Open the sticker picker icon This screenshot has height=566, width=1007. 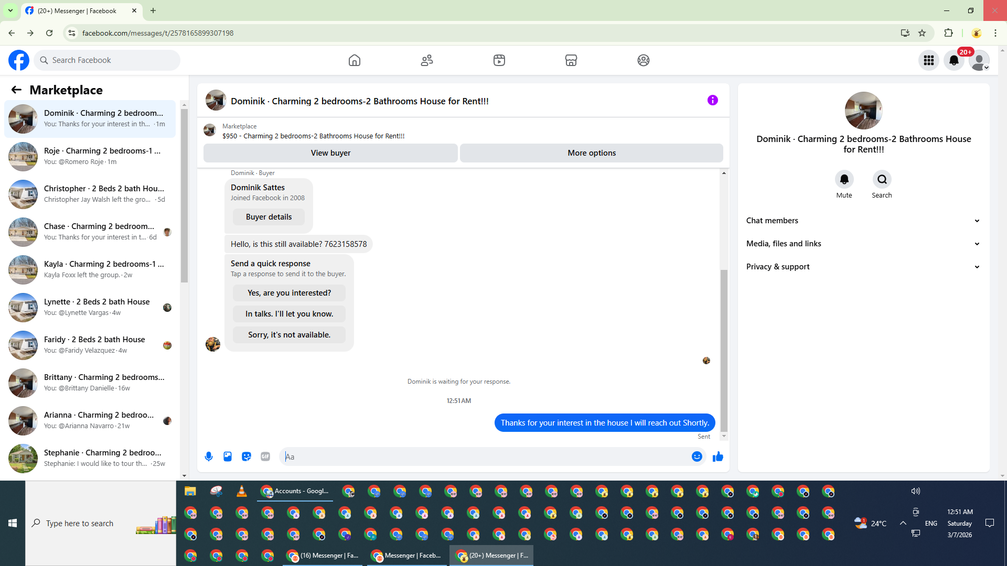tap(247, 456)
